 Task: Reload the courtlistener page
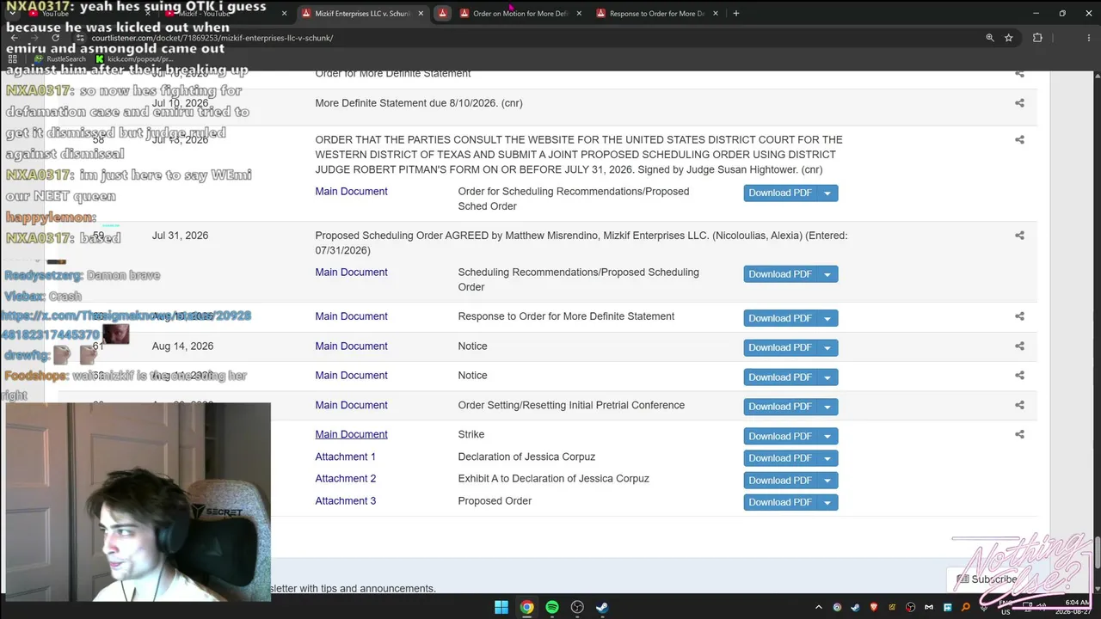coord(56,38)
